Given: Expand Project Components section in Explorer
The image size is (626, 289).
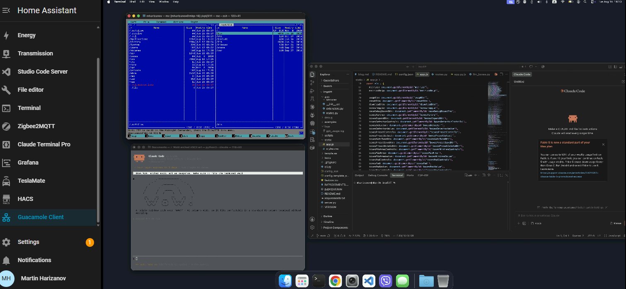Looking at the screenshot, I should point(335,227).
